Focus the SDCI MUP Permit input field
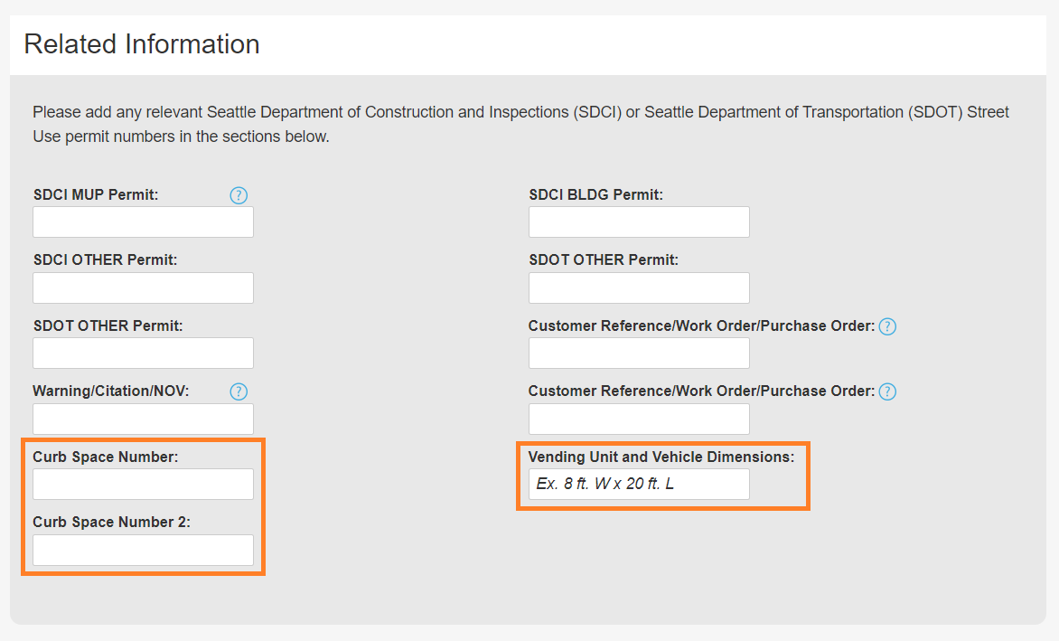This screenshot has width=1059, height=641. tap(143, 222)
